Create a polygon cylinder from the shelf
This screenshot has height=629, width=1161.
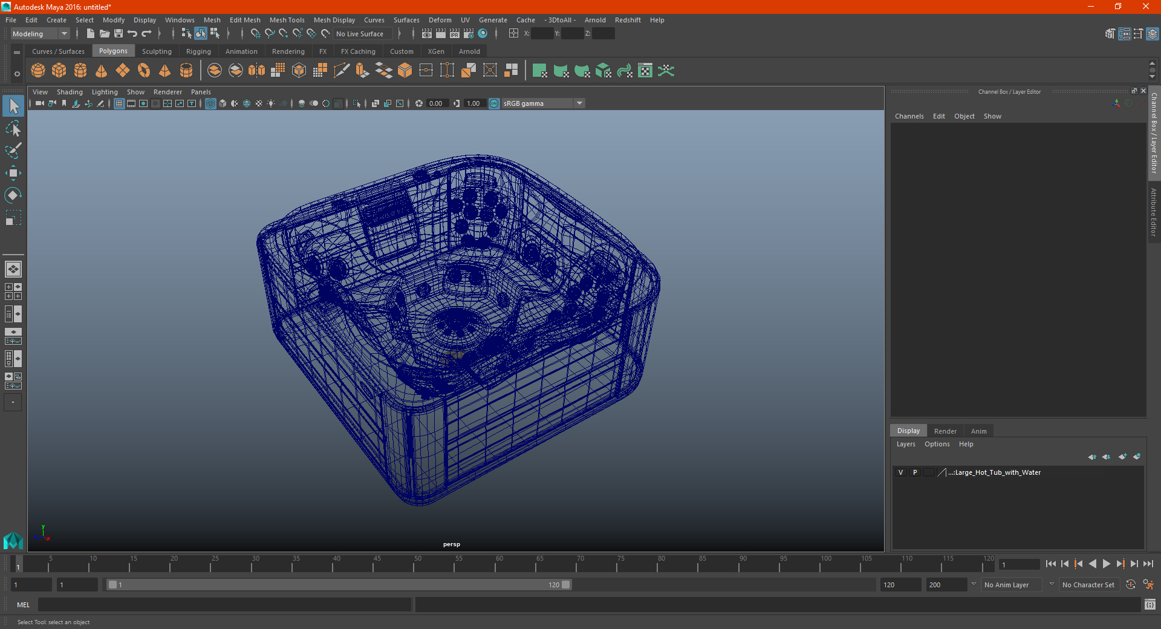tap(80, 71)
